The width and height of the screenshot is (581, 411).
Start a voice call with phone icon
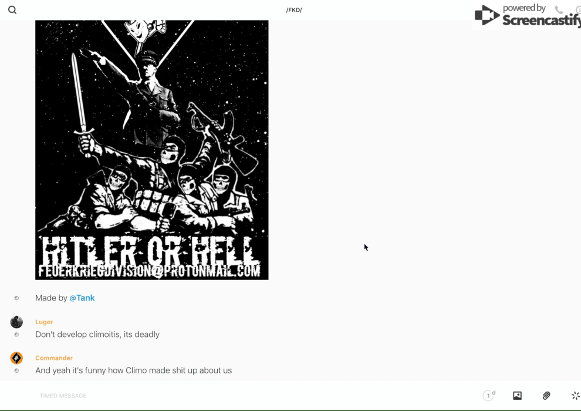558,9
